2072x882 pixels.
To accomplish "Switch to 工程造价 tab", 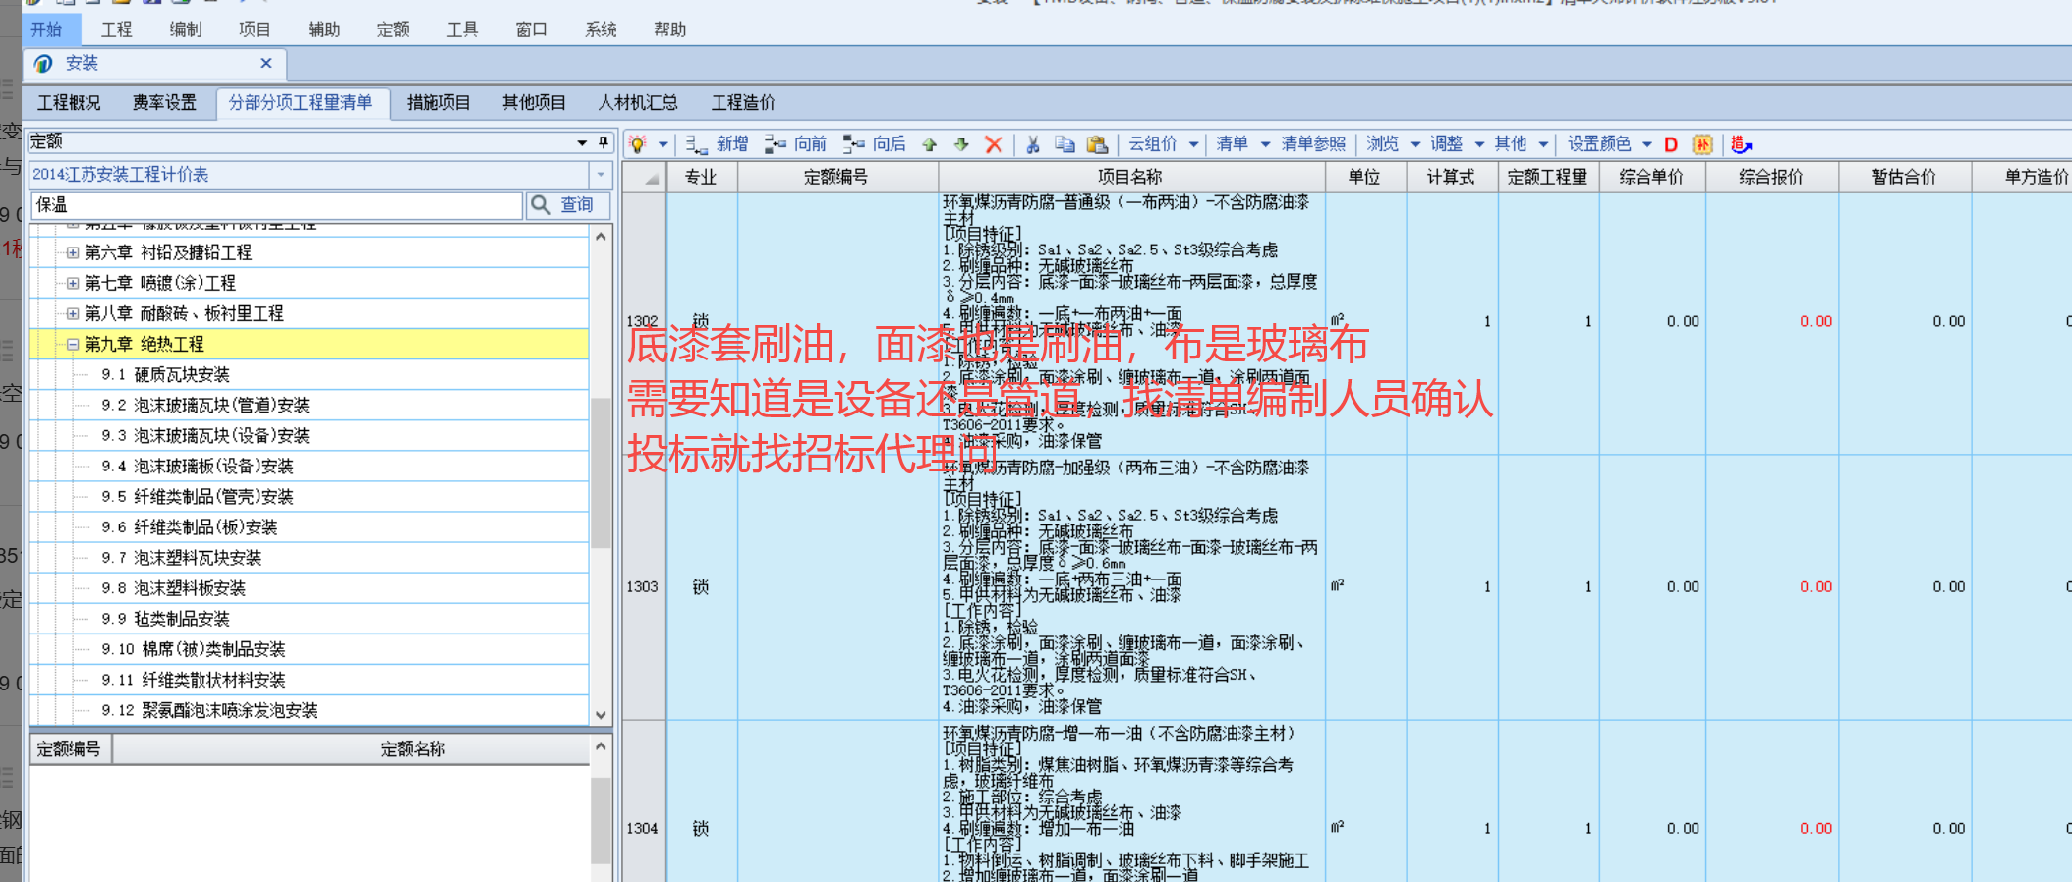I will [x=743, y=103].
